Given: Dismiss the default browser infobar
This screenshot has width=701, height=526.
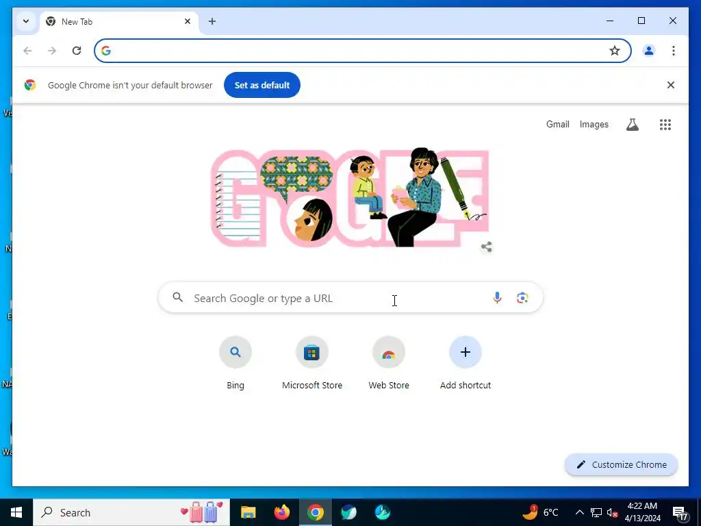Looking at the screenshot, I should (671, 85).
